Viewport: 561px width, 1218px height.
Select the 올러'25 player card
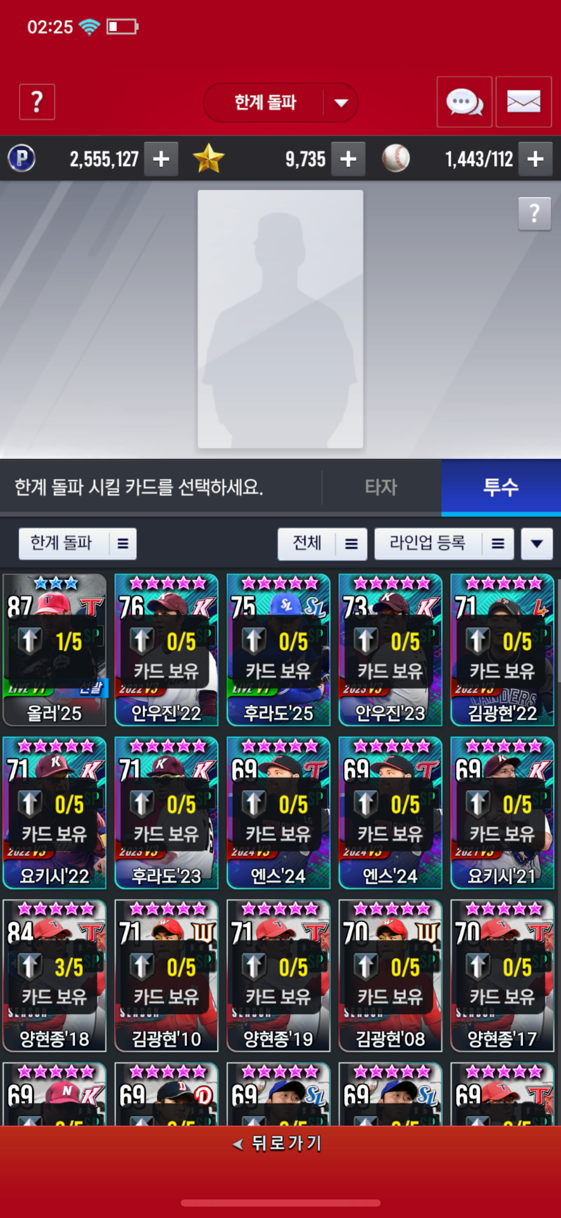pyautogui.click(x=55, y=650)
